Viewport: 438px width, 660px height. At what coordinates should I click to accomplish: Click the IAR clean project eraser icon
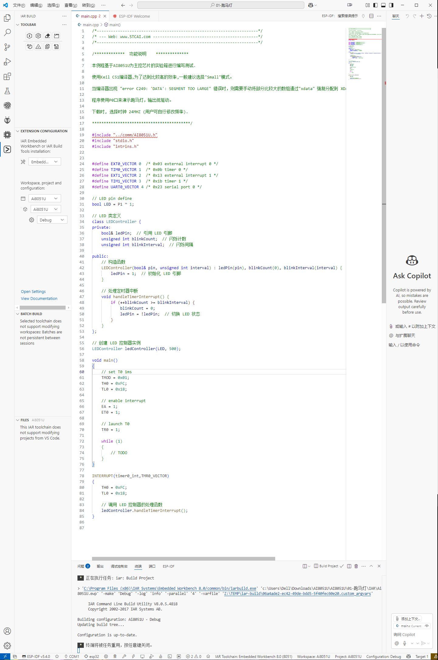point(47,36)
